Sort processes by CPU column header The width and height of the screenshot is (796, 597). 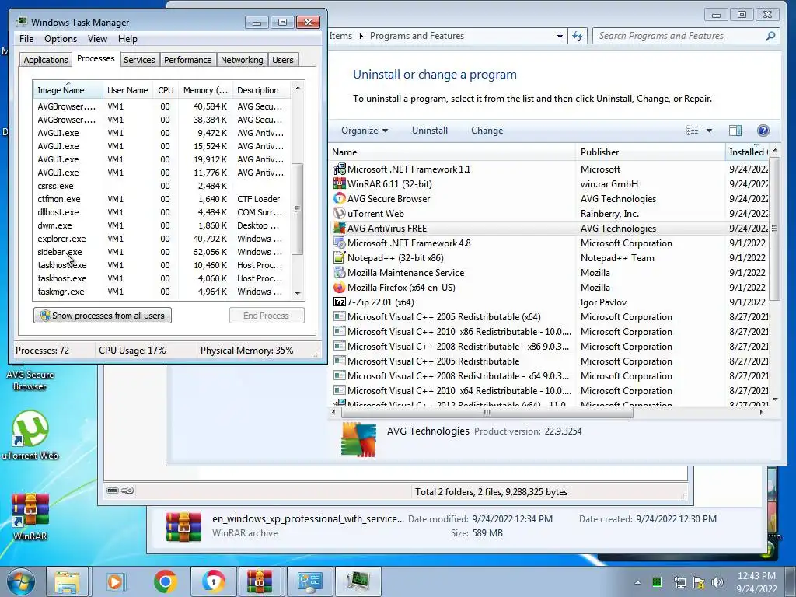(x=166, y=90)
